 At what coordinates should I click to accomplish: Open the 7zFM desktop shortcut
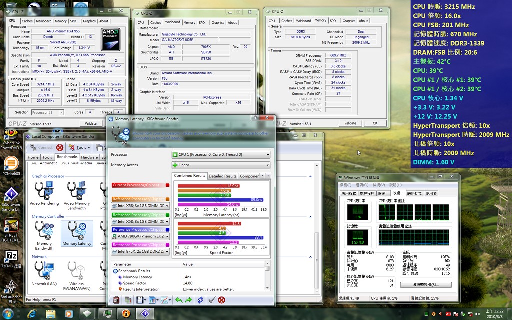11,259
